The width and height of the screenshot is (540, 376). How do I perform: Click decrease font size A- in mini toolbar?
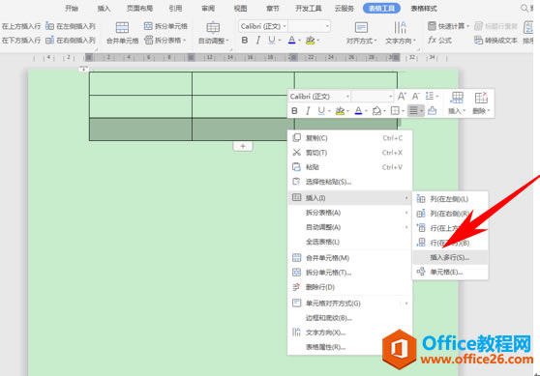[416, 96]
